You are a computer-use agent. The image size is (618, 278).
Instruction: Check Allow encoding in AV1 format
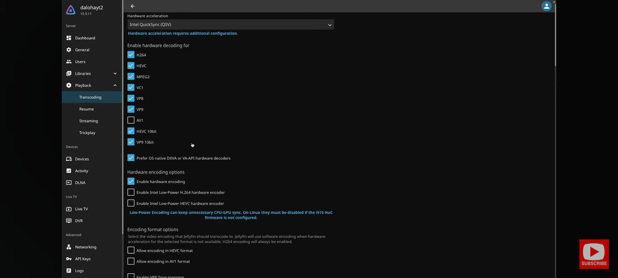[131, 262]
